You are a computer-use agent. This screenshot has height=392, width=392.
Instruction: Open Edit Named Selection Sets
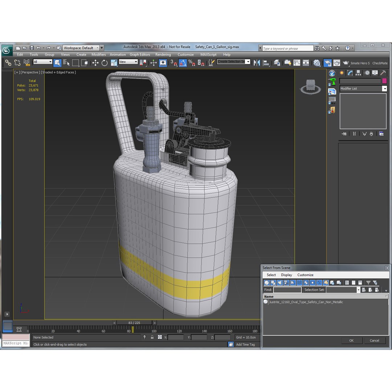(211, 63)
